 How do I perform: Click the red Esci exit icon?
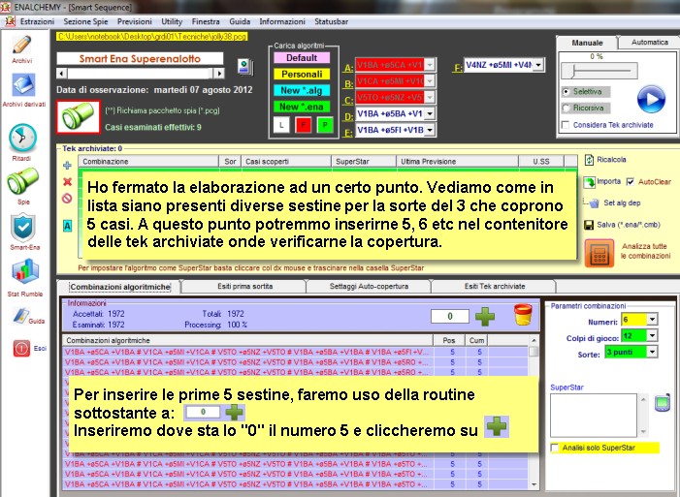click(21, 348)
